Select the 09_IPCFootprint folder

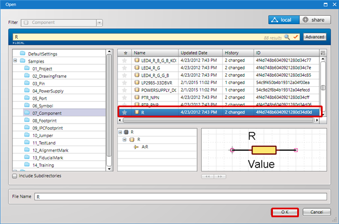click(x=47, y=128)
